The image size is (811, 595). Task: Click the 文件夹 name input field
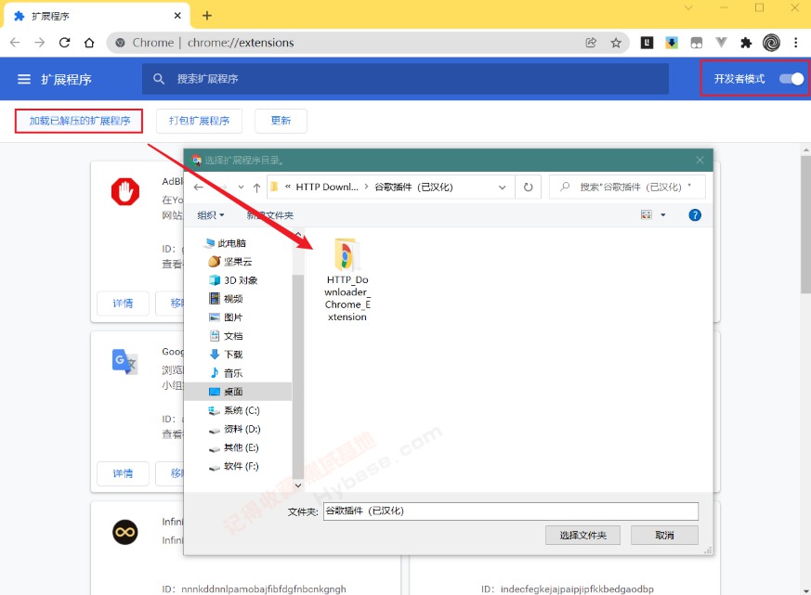click(511, 511)
